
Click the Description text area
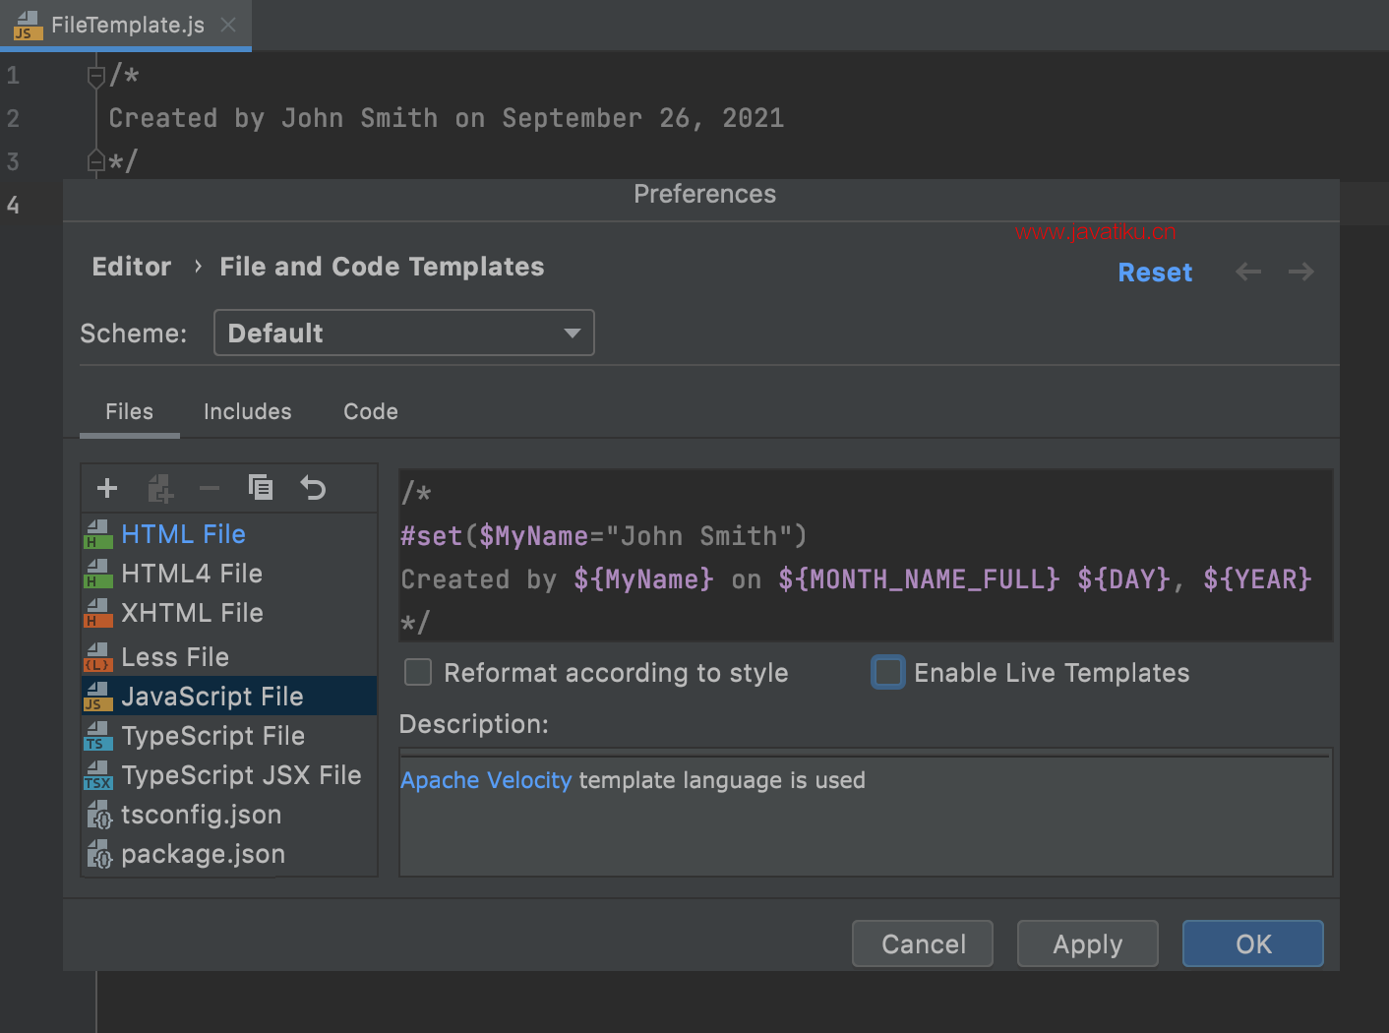pos(866,813)
